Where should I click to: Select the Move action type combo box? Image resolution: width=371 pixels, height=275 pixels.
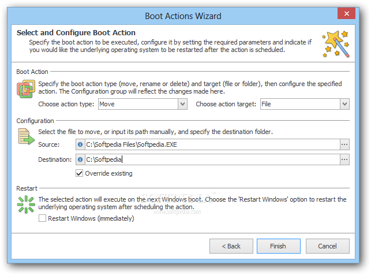coord(143,104)
